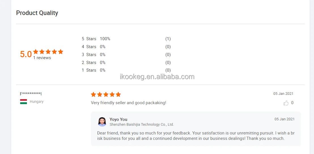
Task: Filter reviews by 2 Stars
Action: click(x=89, y=63)
